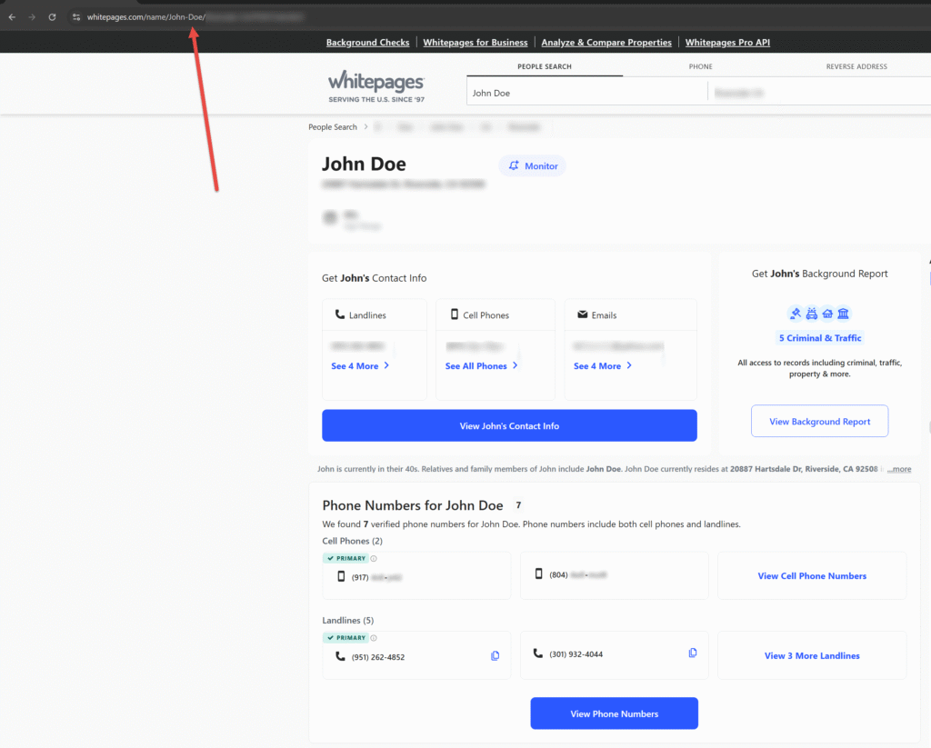Click the 7 count badge next to heading
The image size is (931, 748).
[518, 505]
